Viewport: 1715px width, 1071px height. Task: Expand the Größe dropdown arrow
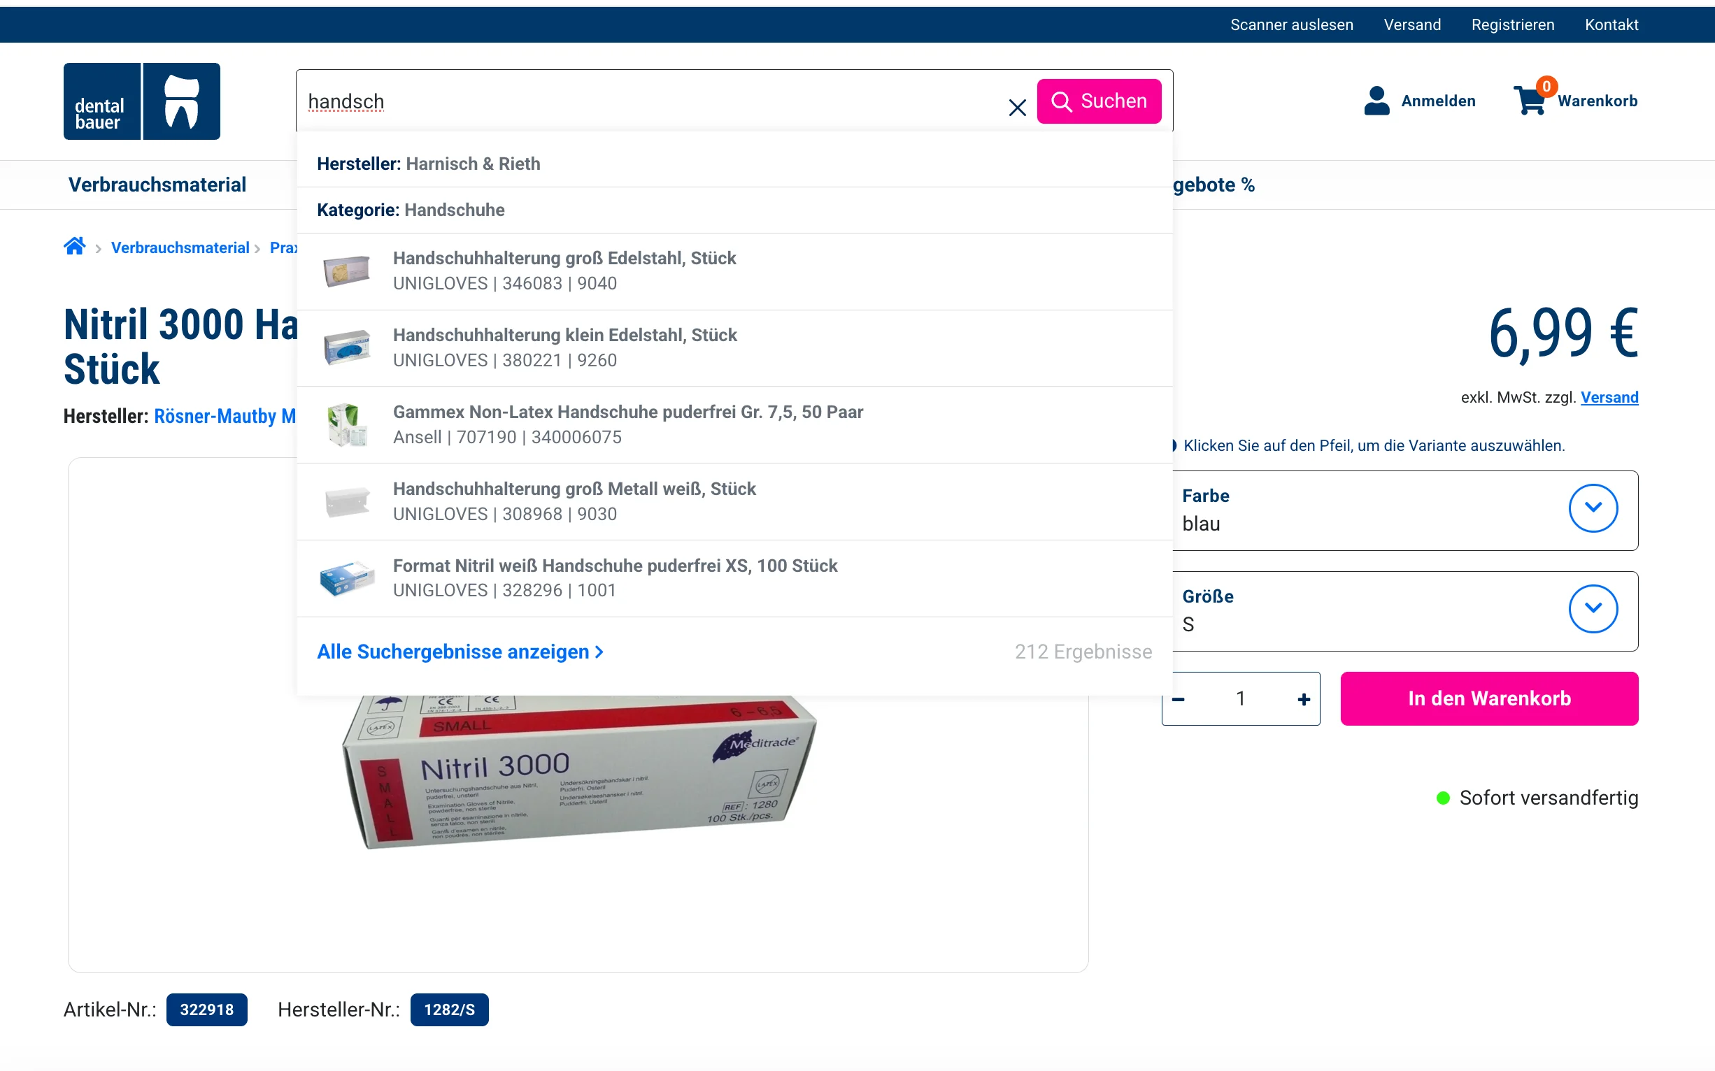point(1593,608)
